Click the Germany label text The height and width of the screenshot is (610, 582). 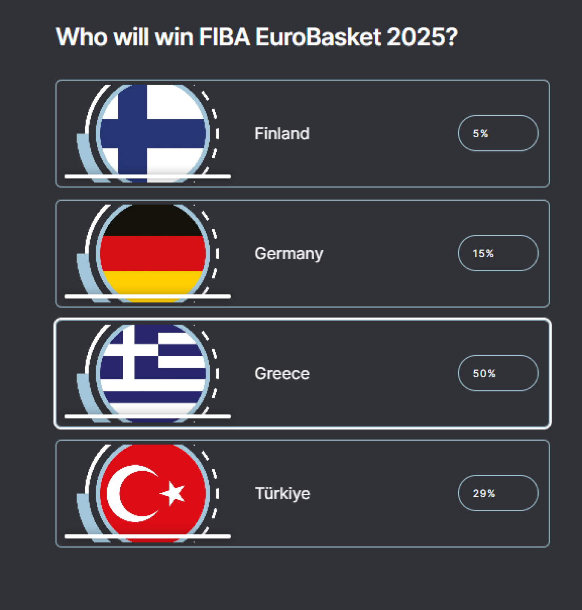point(289,253)
